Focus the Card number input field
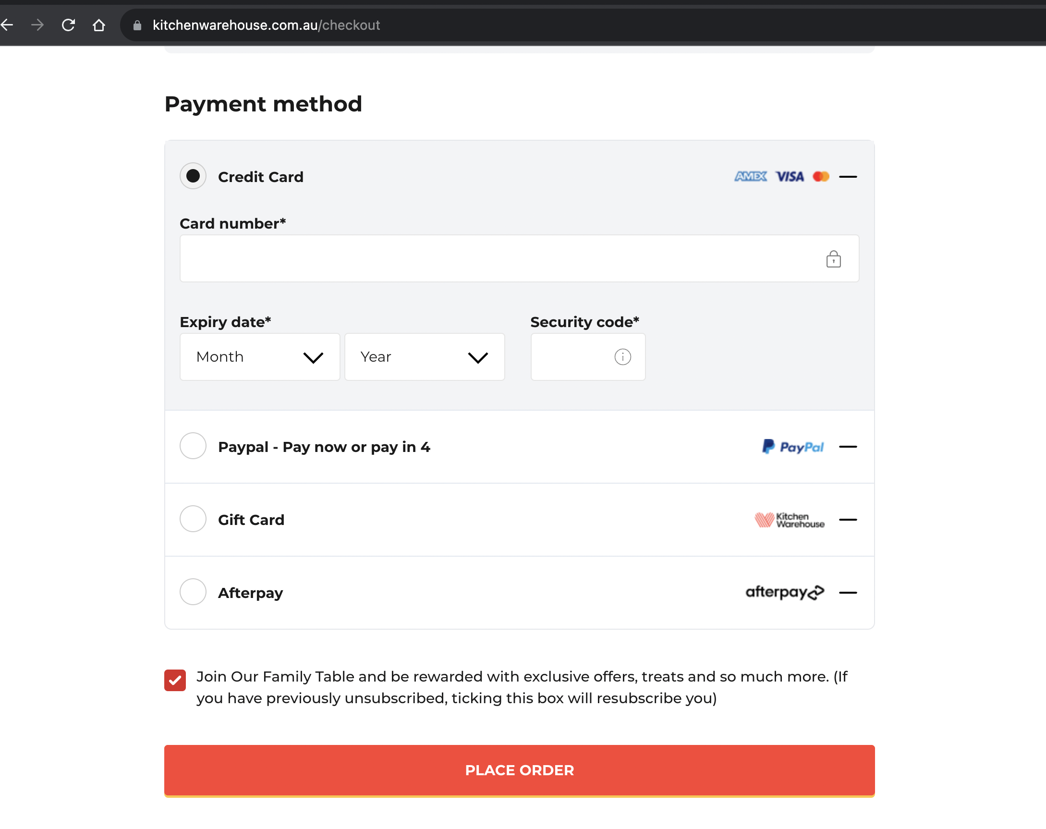The image size is (1046, 829). [520, 258]
